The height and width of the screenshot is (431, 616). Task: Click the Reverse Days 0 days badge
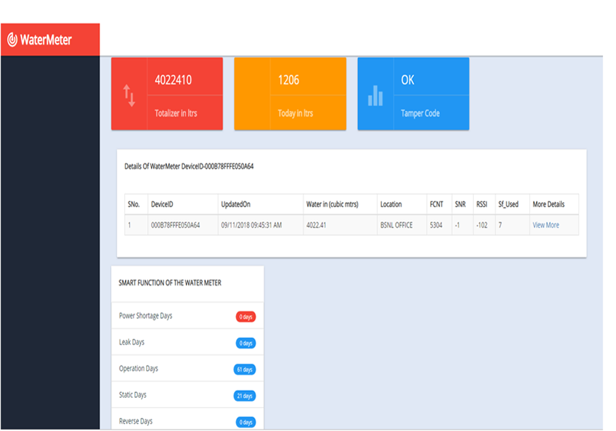(x=245, y=422)
